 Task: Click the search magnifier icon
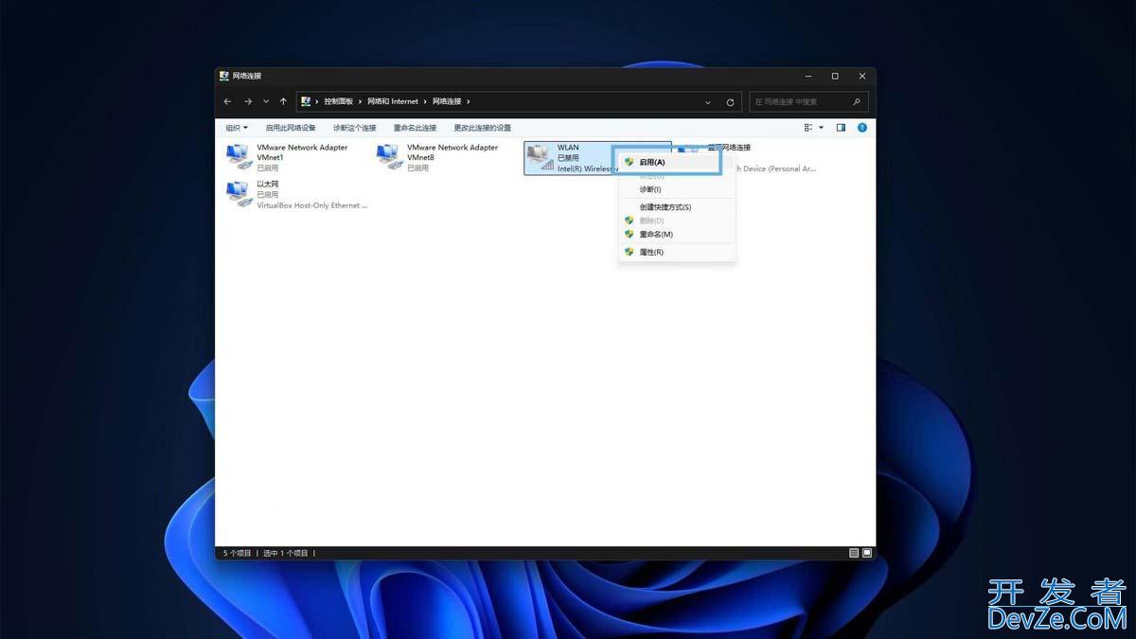coord(857,101)
